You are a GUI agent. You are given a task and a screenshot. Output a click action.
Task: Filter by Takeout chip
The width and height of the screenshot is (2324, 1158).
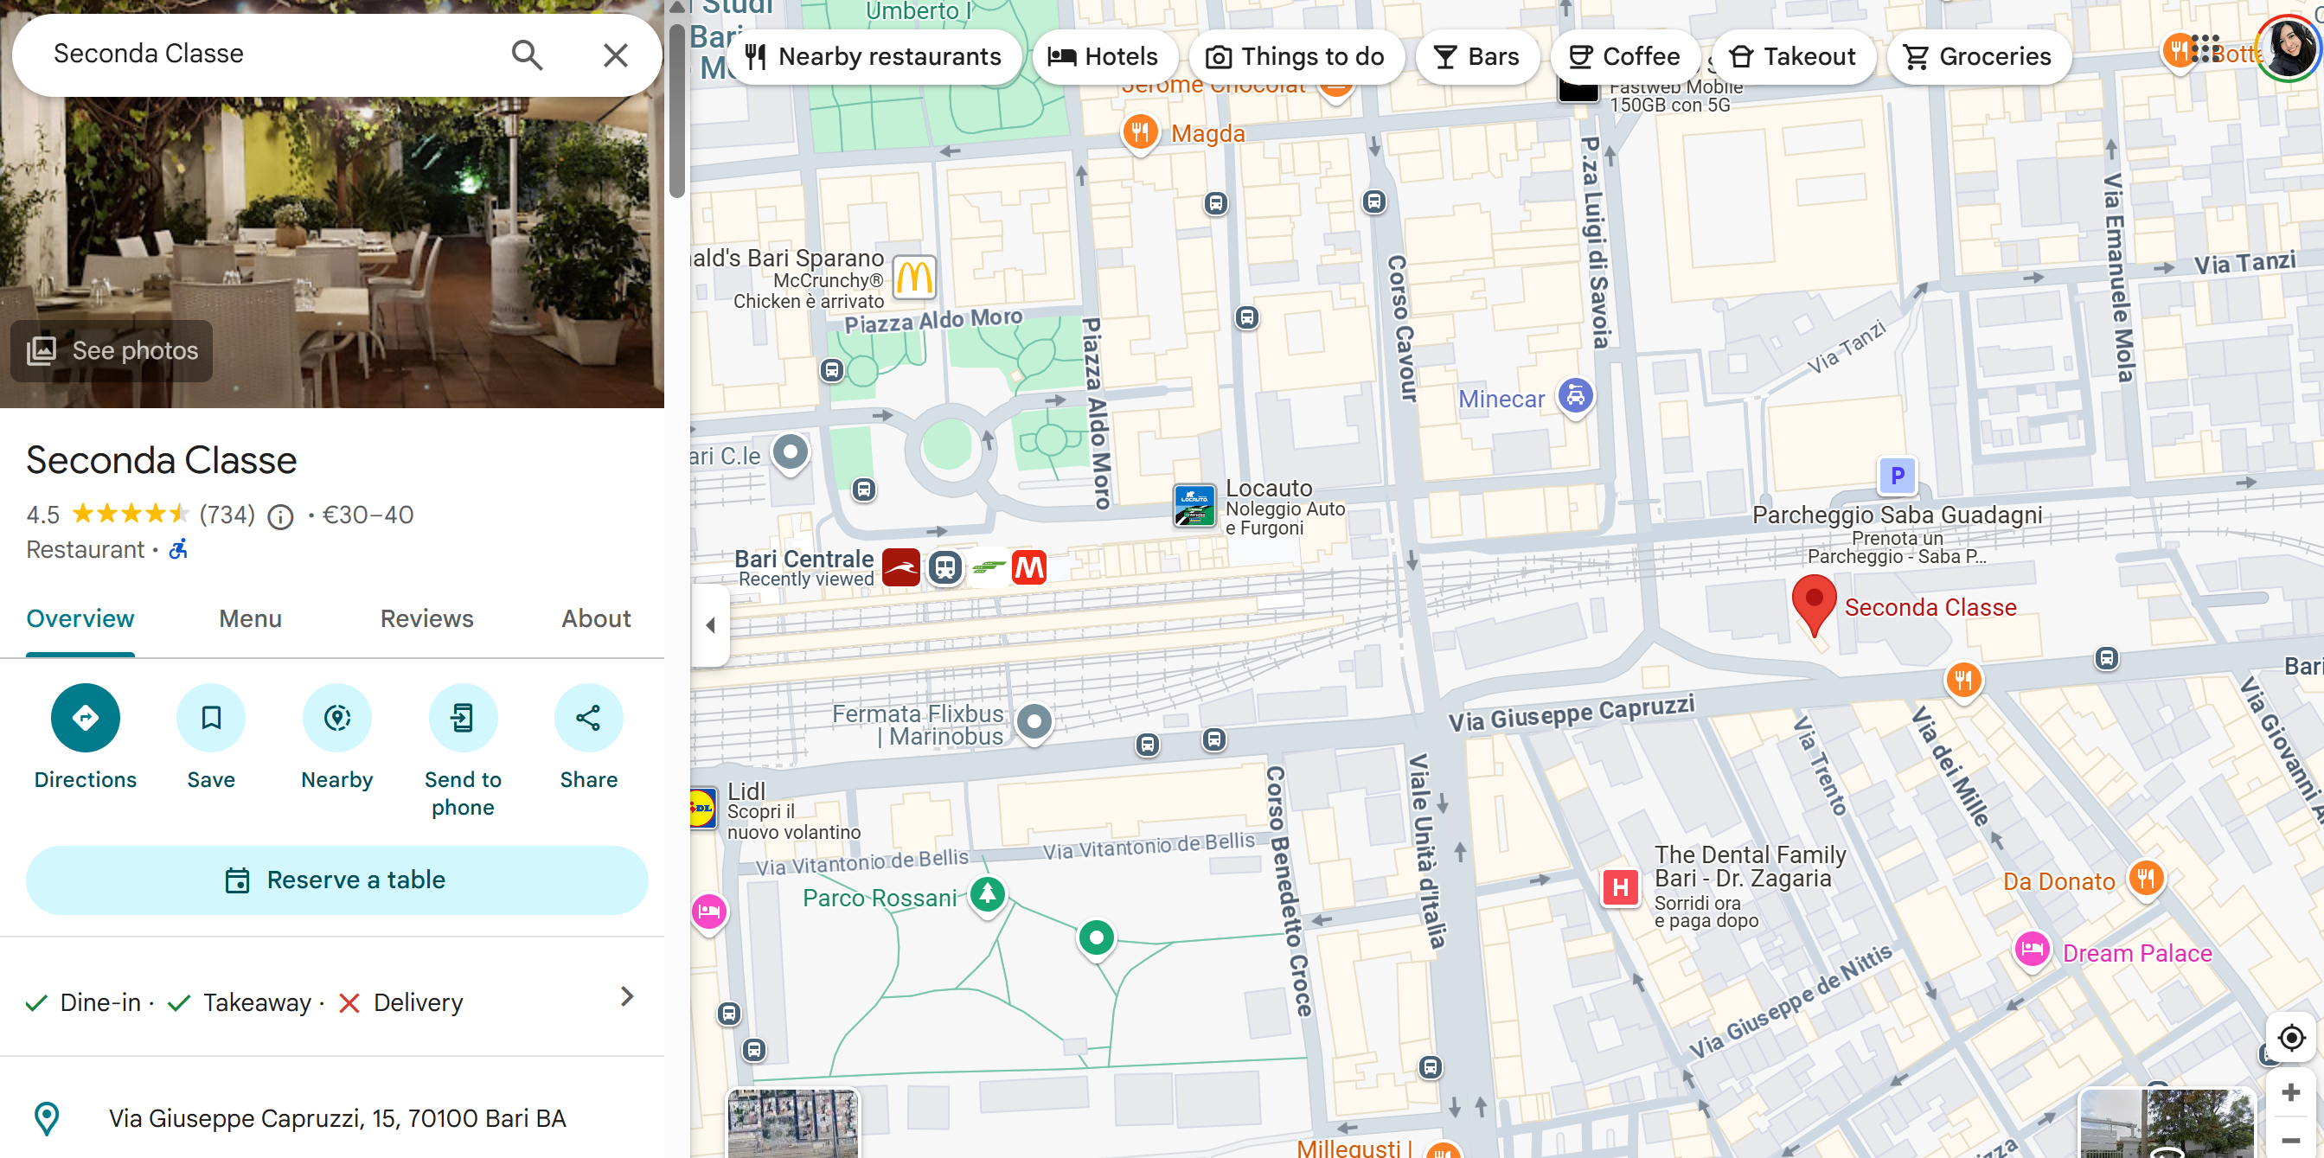(x=1793, y=57)
